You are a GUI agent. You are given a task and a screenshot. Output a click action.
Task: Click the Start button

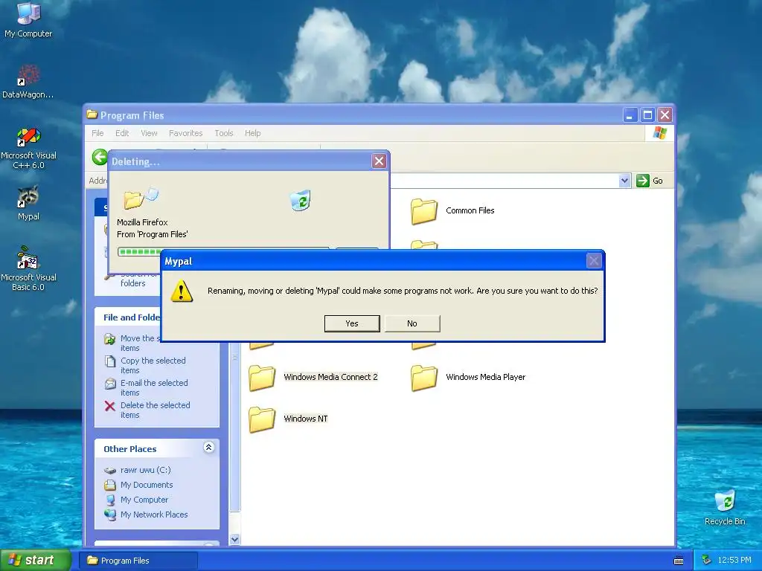point(34,560)
